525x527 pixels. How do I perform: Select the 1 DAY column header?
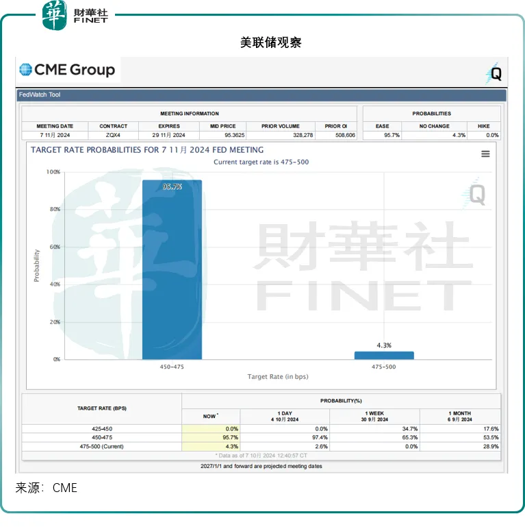click(x=285, y=416)
